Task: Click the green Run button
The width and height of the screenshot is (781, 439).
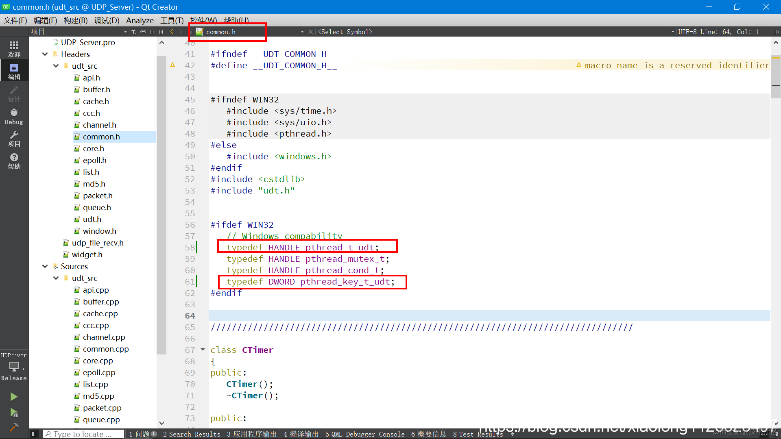Action: [x=14, y=397]
